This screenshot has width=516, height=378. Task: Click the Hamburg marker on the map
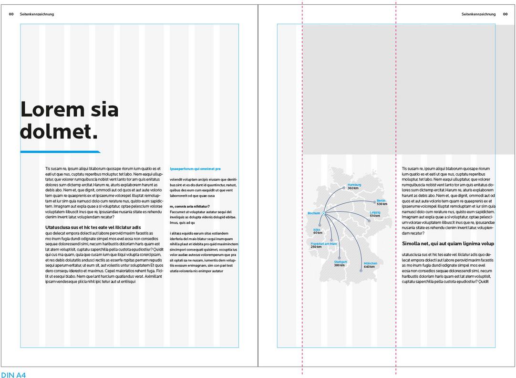pyautogui.click(x=344, y=189)
